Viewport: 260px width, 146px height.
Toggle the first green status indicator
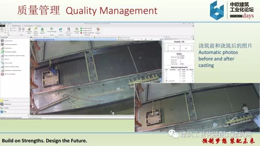pyautogui.click(x=81, y=28)
